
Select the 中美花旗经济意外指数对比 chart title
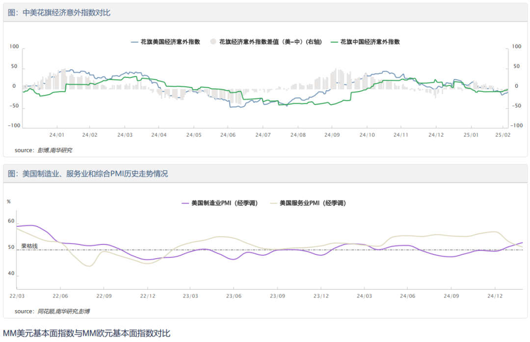59,13
